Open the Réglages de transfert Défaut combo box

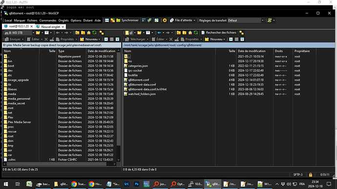pyautogui.click(x=246, y=21)
